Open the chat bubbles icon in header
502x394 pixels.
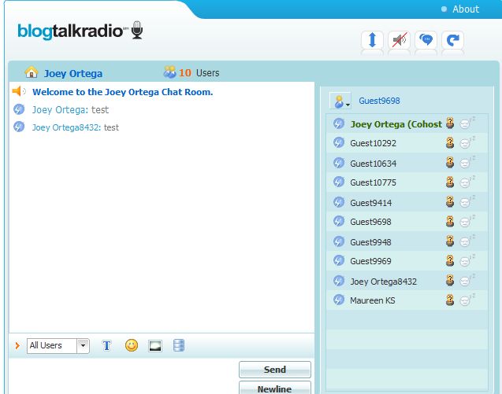click(x=426, y=40)
